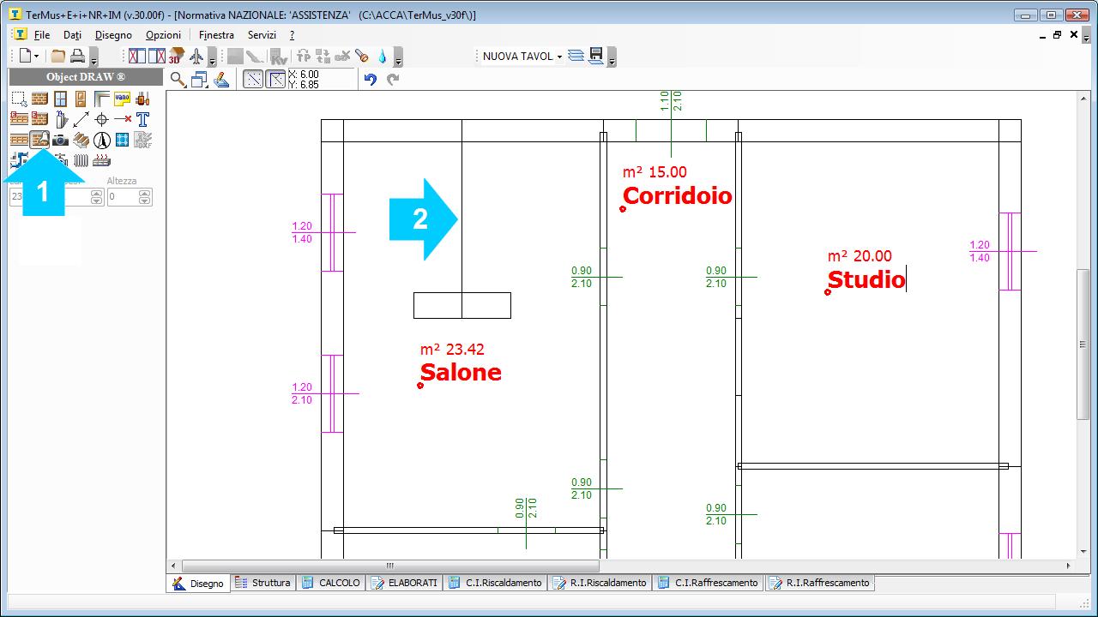Select the window object tool
Image resolution: width=1098 pixels, height=617 pixels.
[x=60, y=99]
